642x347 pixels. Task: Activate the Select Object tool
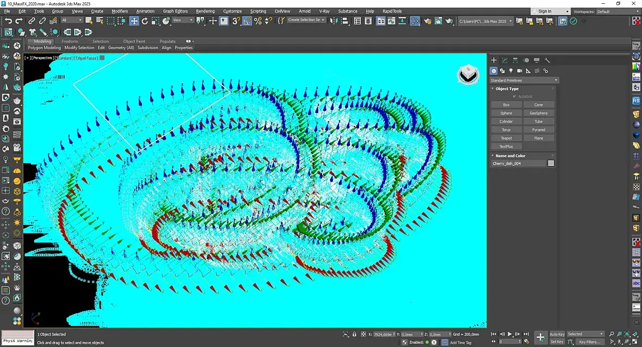(x=89, y=21)
